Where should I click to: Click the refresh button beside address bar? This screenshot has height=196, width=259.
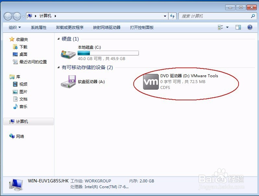pos(172,16)
